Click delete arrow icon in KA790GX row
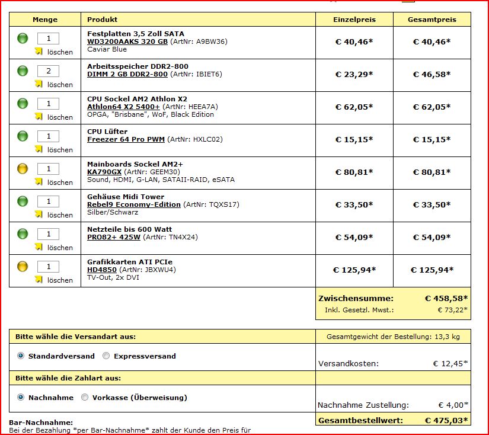Image resolution: width=489 pixels, height=435 pixels. pyautogui.click(x=39, y=181)
